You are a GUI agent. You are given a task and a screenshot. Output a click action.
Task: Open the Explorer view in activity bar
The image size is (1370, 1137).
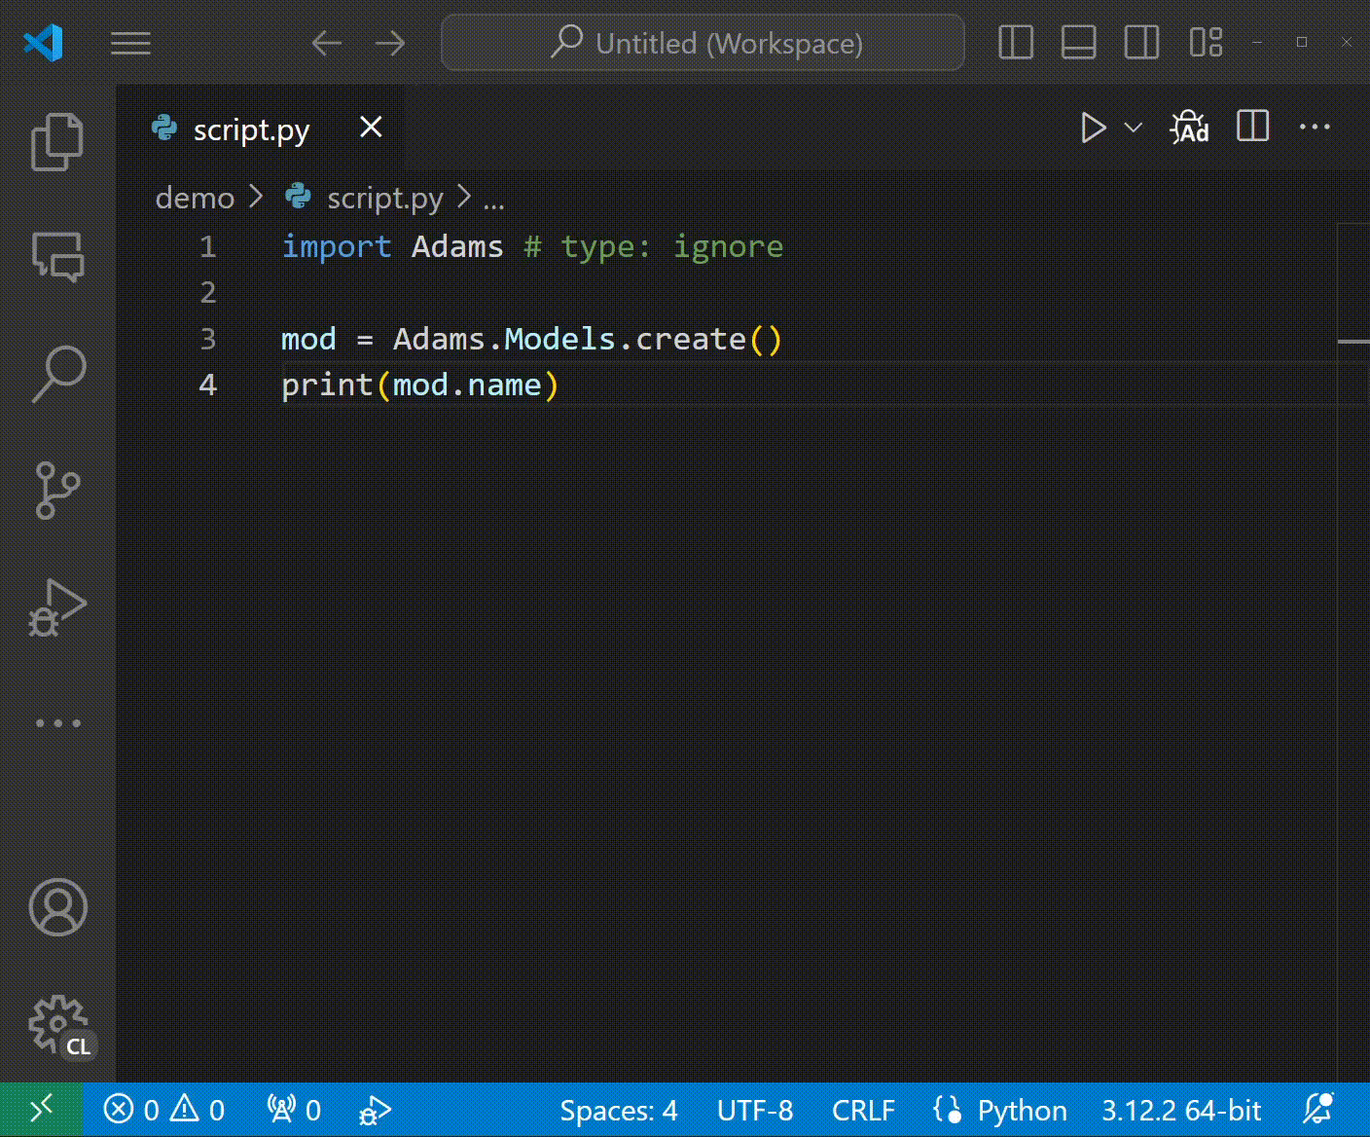pyautogui.click(x=57, y=142)
